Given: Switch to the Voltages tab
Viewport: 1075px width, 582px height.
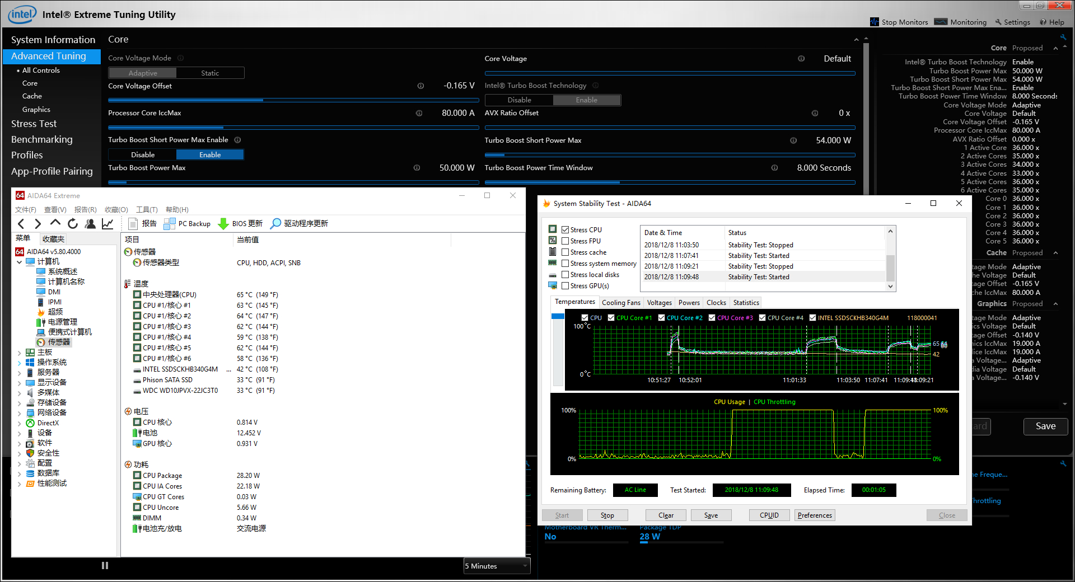Looking at the screenshot, I should [x=659, y=303].
